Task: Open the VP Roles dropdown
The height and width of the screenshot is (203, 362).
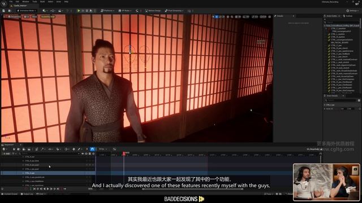Action: [x=125, y=11]
